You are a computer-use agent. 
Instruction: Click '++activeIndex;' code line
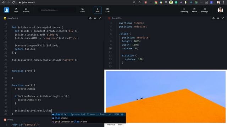(25, 89)
